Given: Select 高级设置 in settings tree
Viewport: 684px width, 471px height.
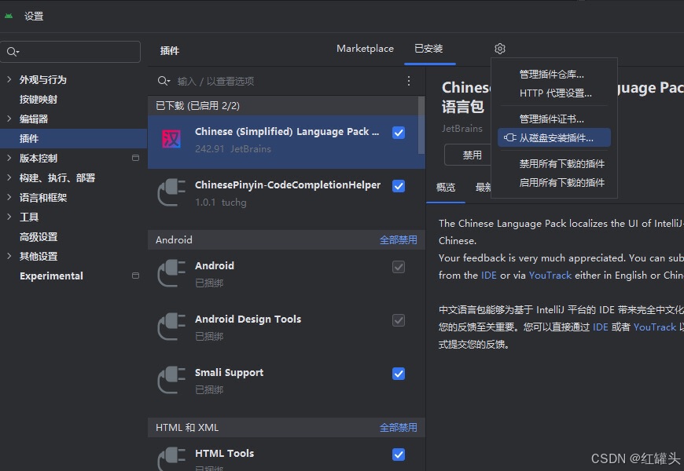Looking at the screenshot, I should (x=39, y=236).
